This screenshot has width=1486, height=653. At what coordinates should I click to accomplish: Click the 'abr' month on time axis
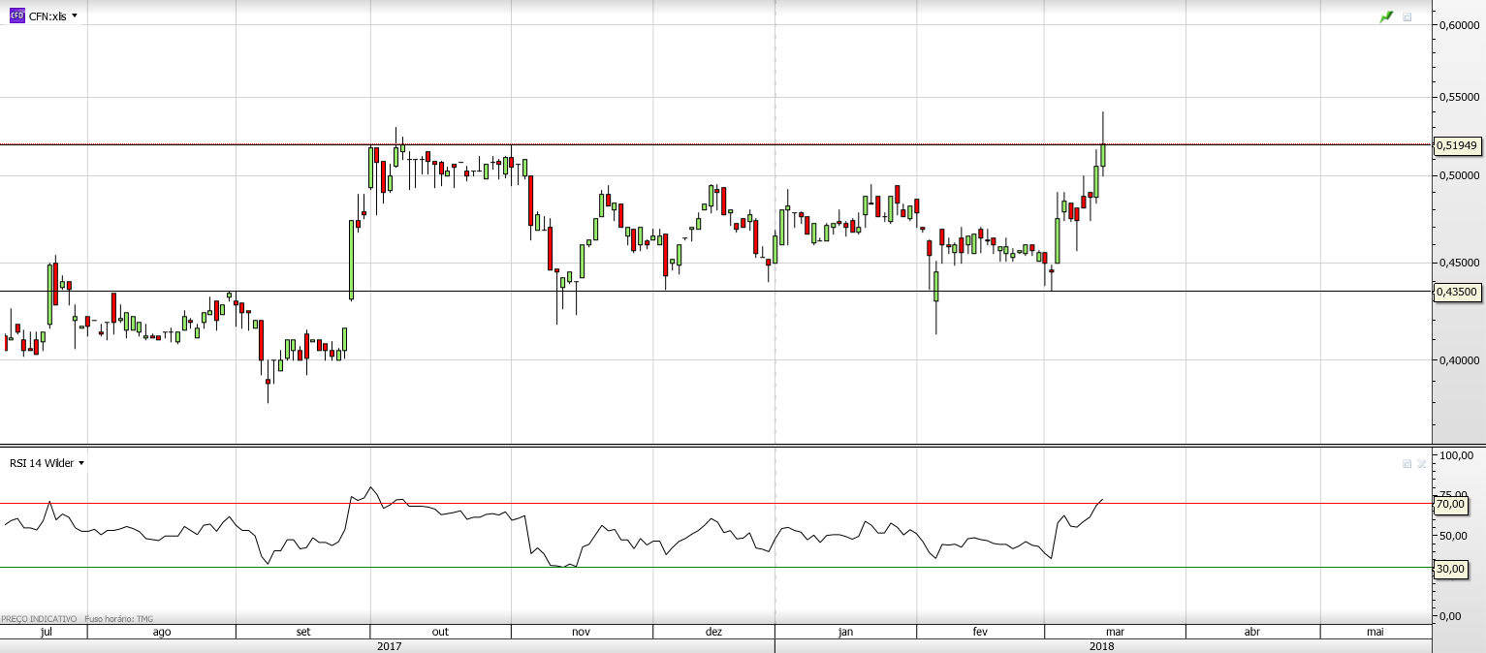[1252, 632]
